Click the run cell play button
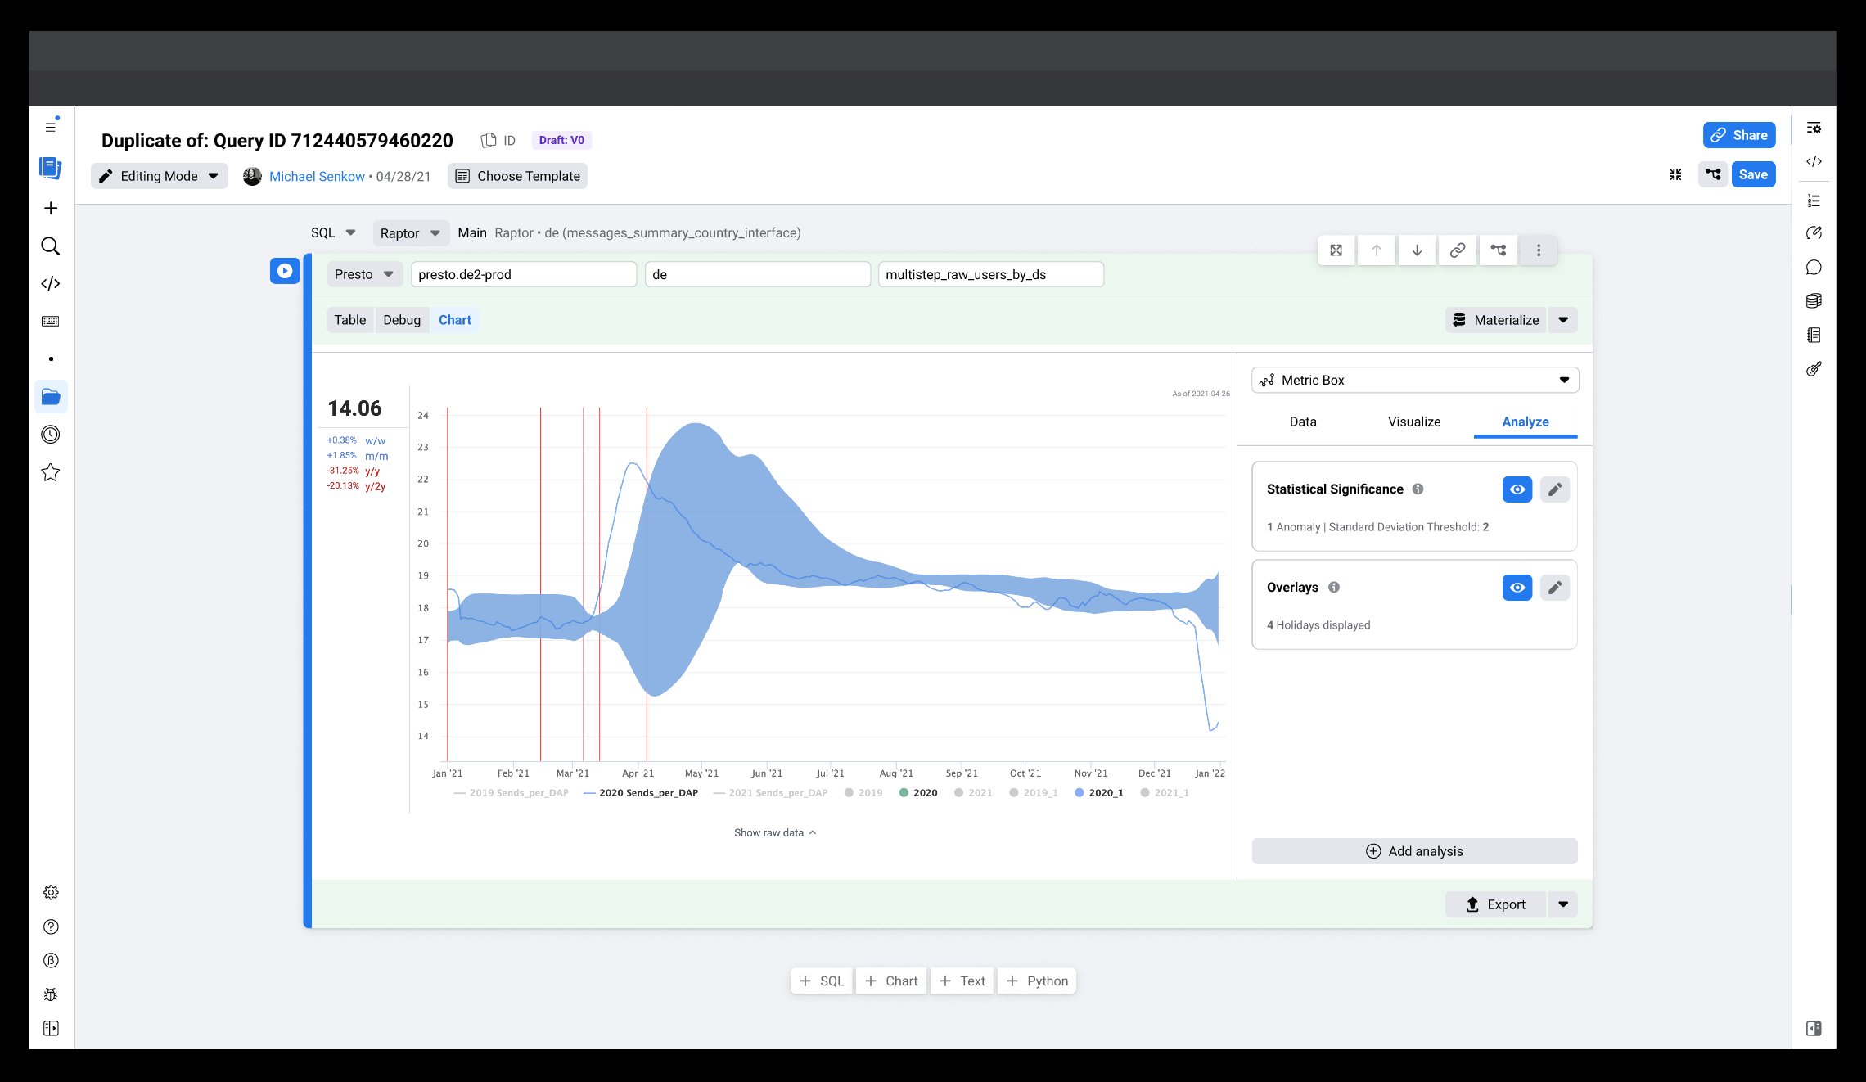 (x=285, y=271)
